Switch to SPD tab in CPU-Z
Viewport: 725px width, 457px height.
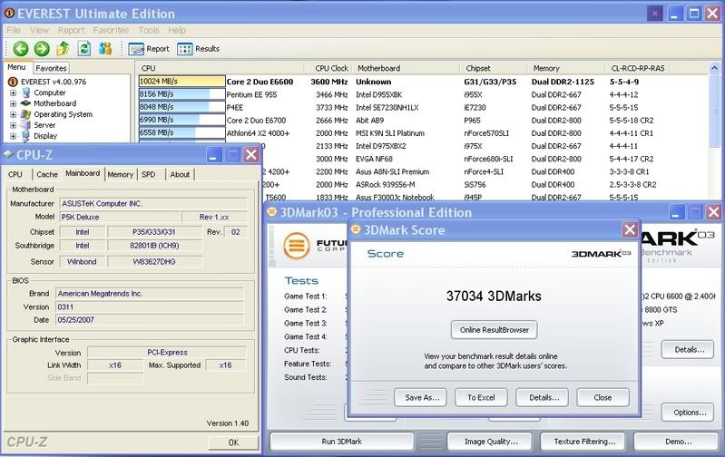(149, 174)
